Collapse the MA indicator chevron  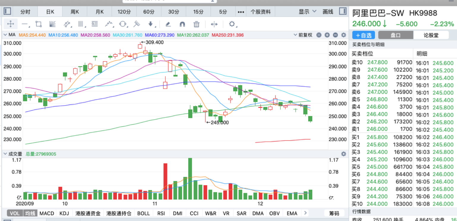tap(5, 35)
